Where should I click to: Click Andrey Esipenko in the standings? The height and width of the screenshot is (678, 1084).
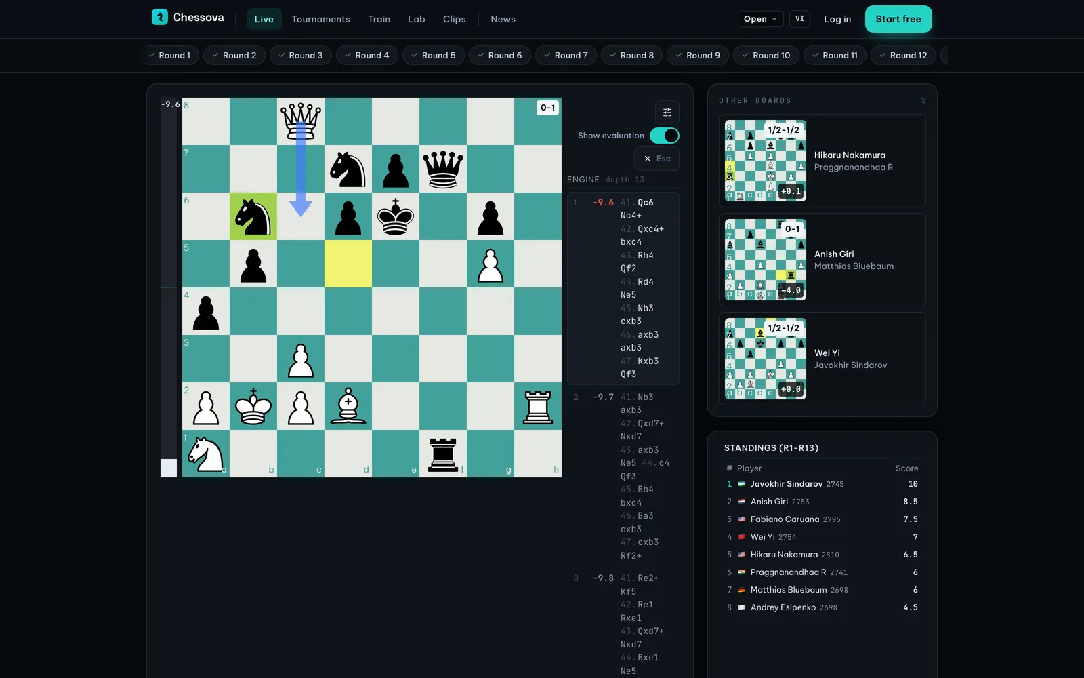coord(783,607)
